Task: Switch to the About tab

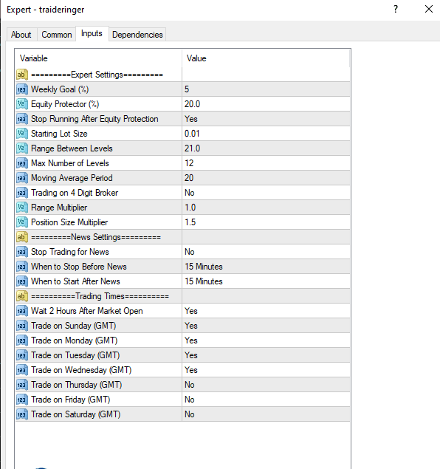Action: pos(21,35)
